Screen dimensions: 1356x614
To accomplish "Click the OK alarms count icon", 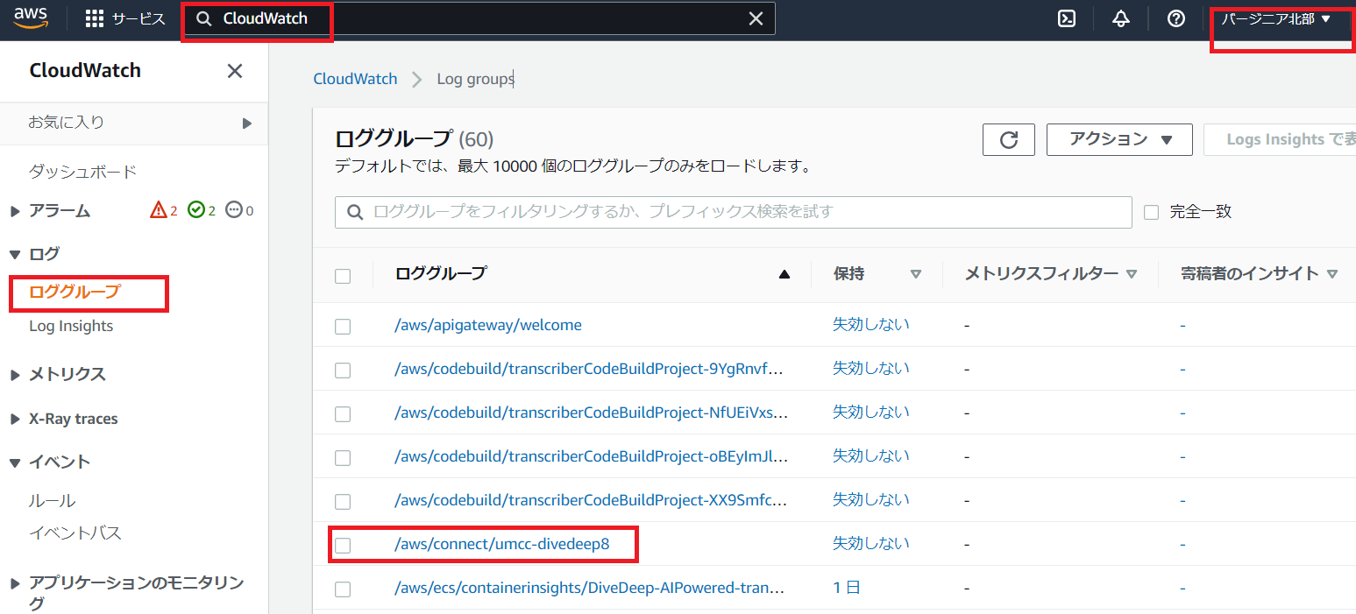I will point(196,210).
